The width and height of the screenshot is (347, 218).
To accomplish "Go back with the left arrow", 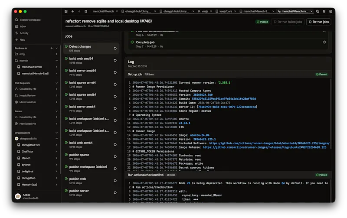I will (72, 11).
